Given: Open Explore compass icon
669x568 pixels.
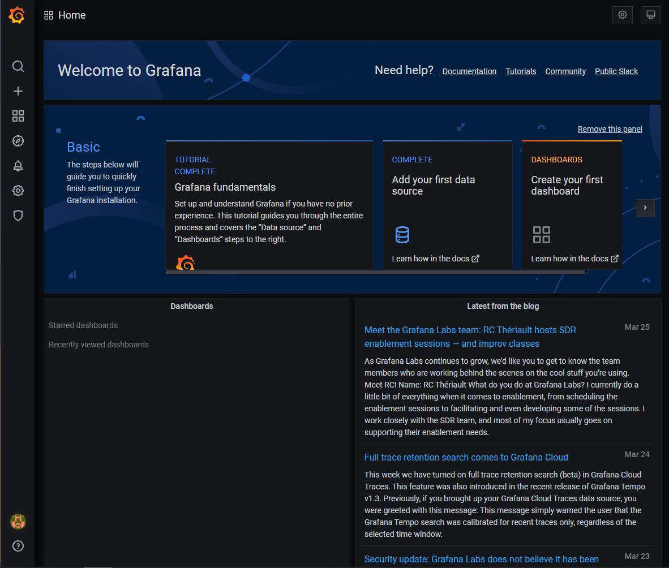Looking at the screenshot, I should 18,141.
